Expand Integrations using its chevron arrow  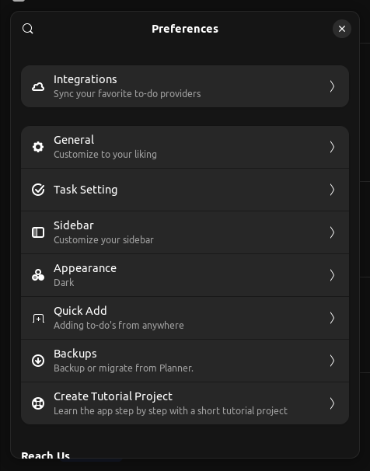tap(332, 86)
